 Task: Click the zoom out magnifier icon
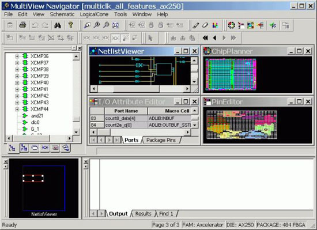tap(106, 25)
